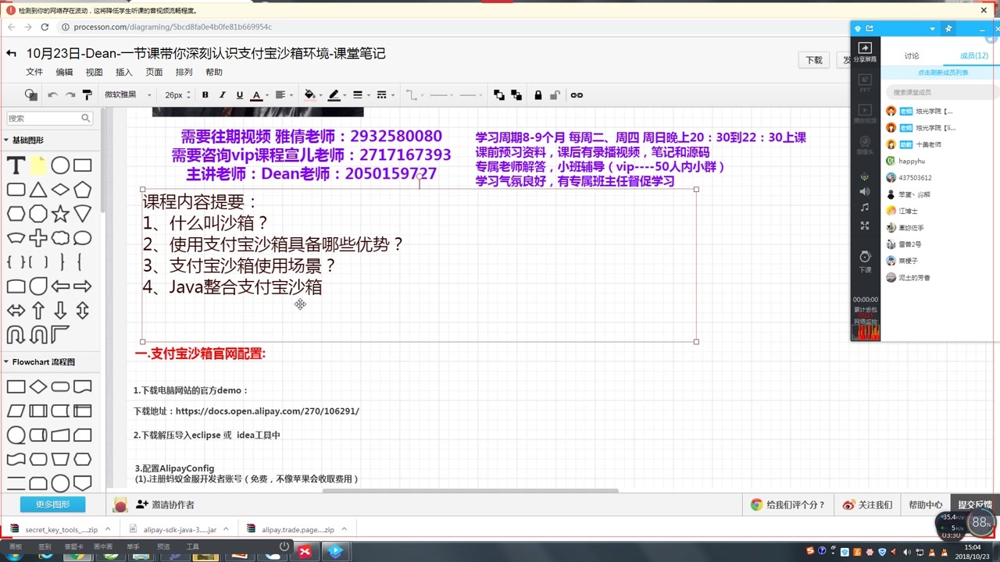Image resolution: width=1000 pixels, height=562 pixels.
Task: Click the redo arrow in toolbar
Action: [x=70, y=95]
